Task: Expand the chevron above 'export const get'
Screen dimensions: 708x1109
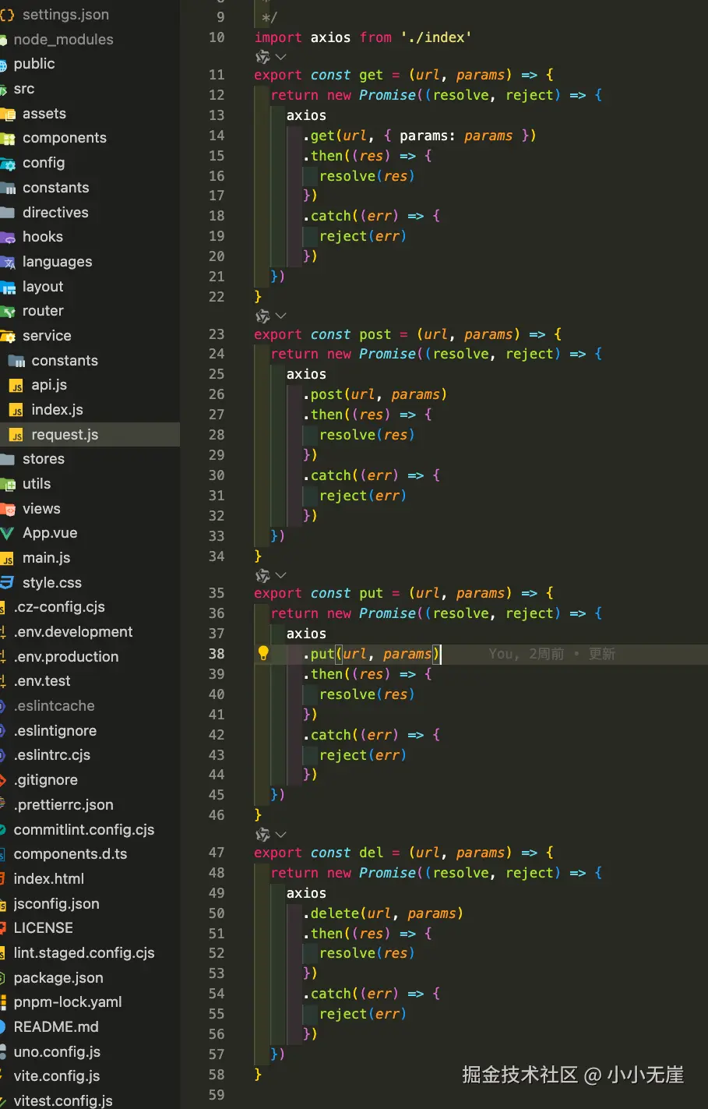Action: [x=281, y=57]
